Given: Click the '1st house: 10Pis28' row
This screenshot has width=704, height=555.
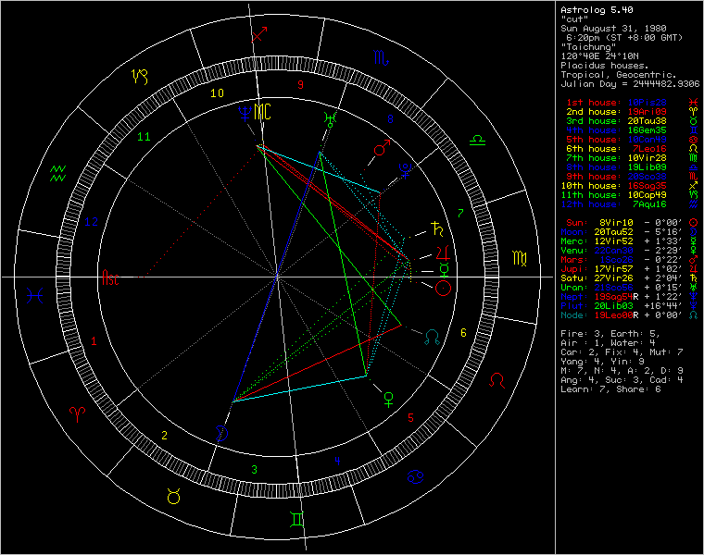Looking at the screenshot, I should [631, 103].
